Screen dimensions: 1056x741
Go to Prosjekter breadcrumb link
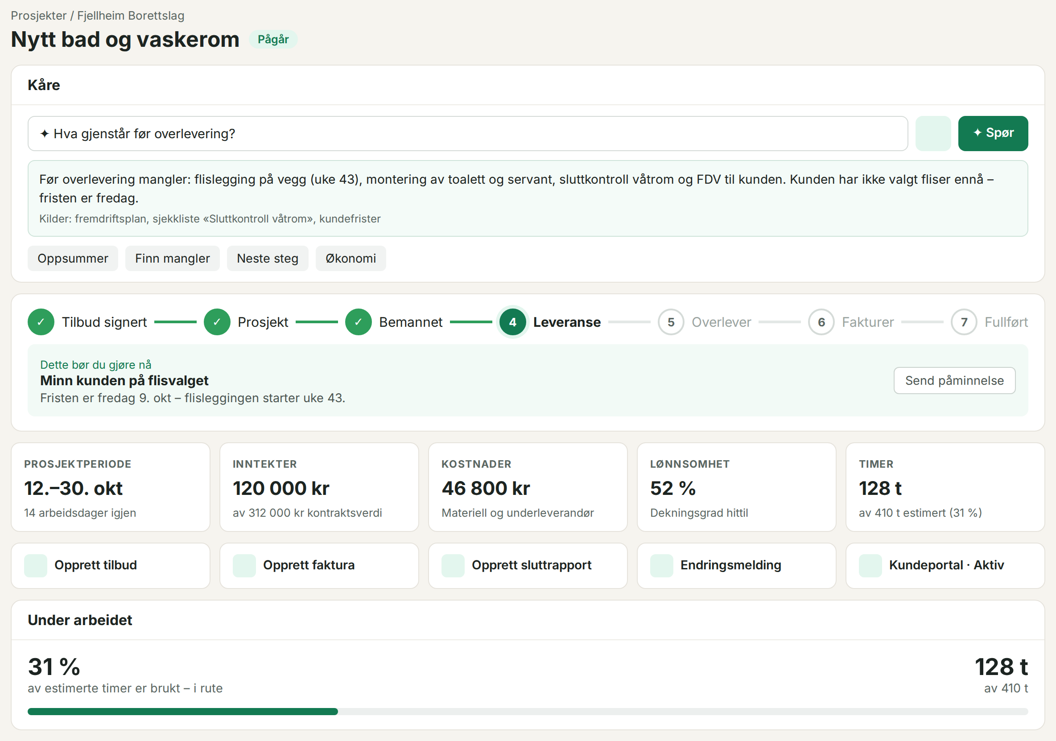[x=39, y=16]
